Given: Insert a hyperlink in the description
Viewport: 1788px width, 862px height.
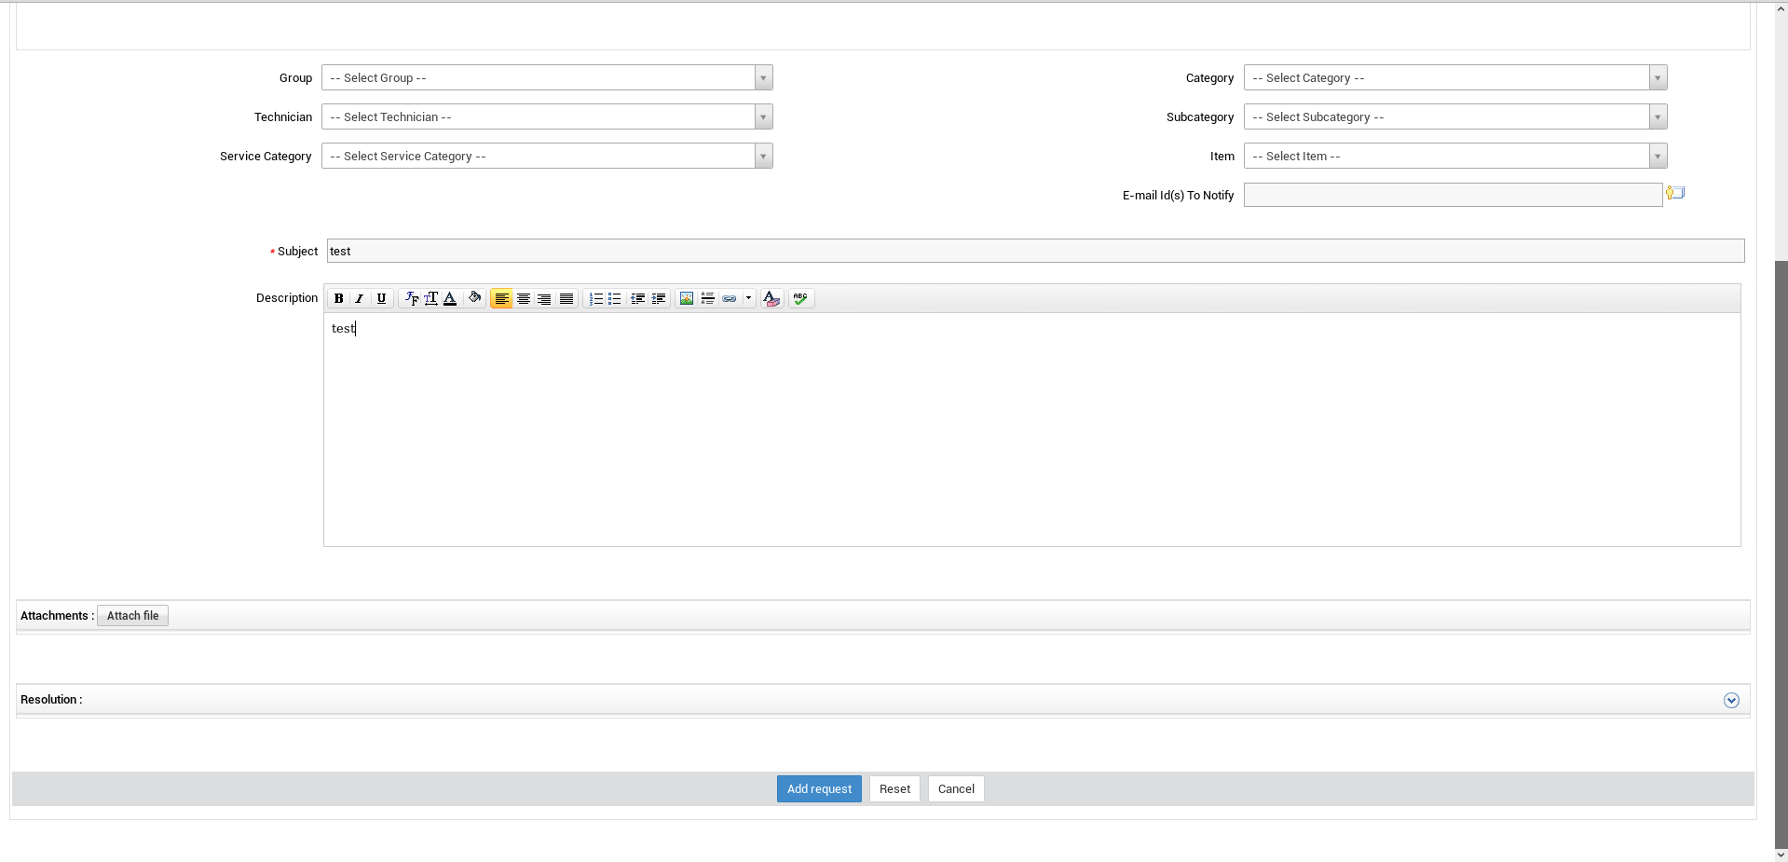Looking at the screenshot, I should (x=730, y=298).
